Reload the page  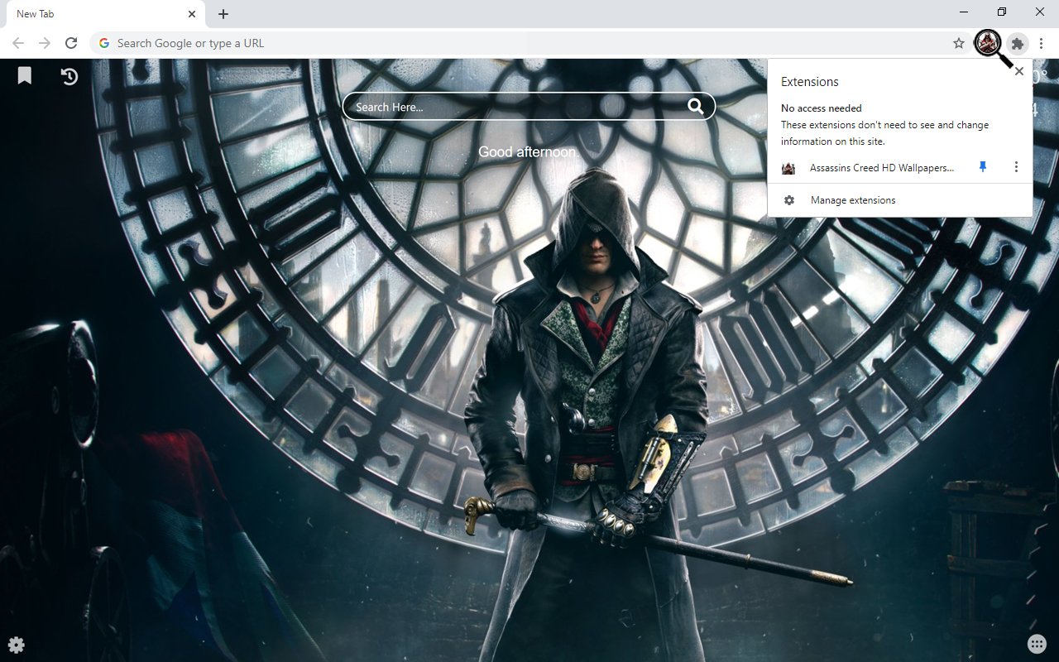(x=71, y=43)
